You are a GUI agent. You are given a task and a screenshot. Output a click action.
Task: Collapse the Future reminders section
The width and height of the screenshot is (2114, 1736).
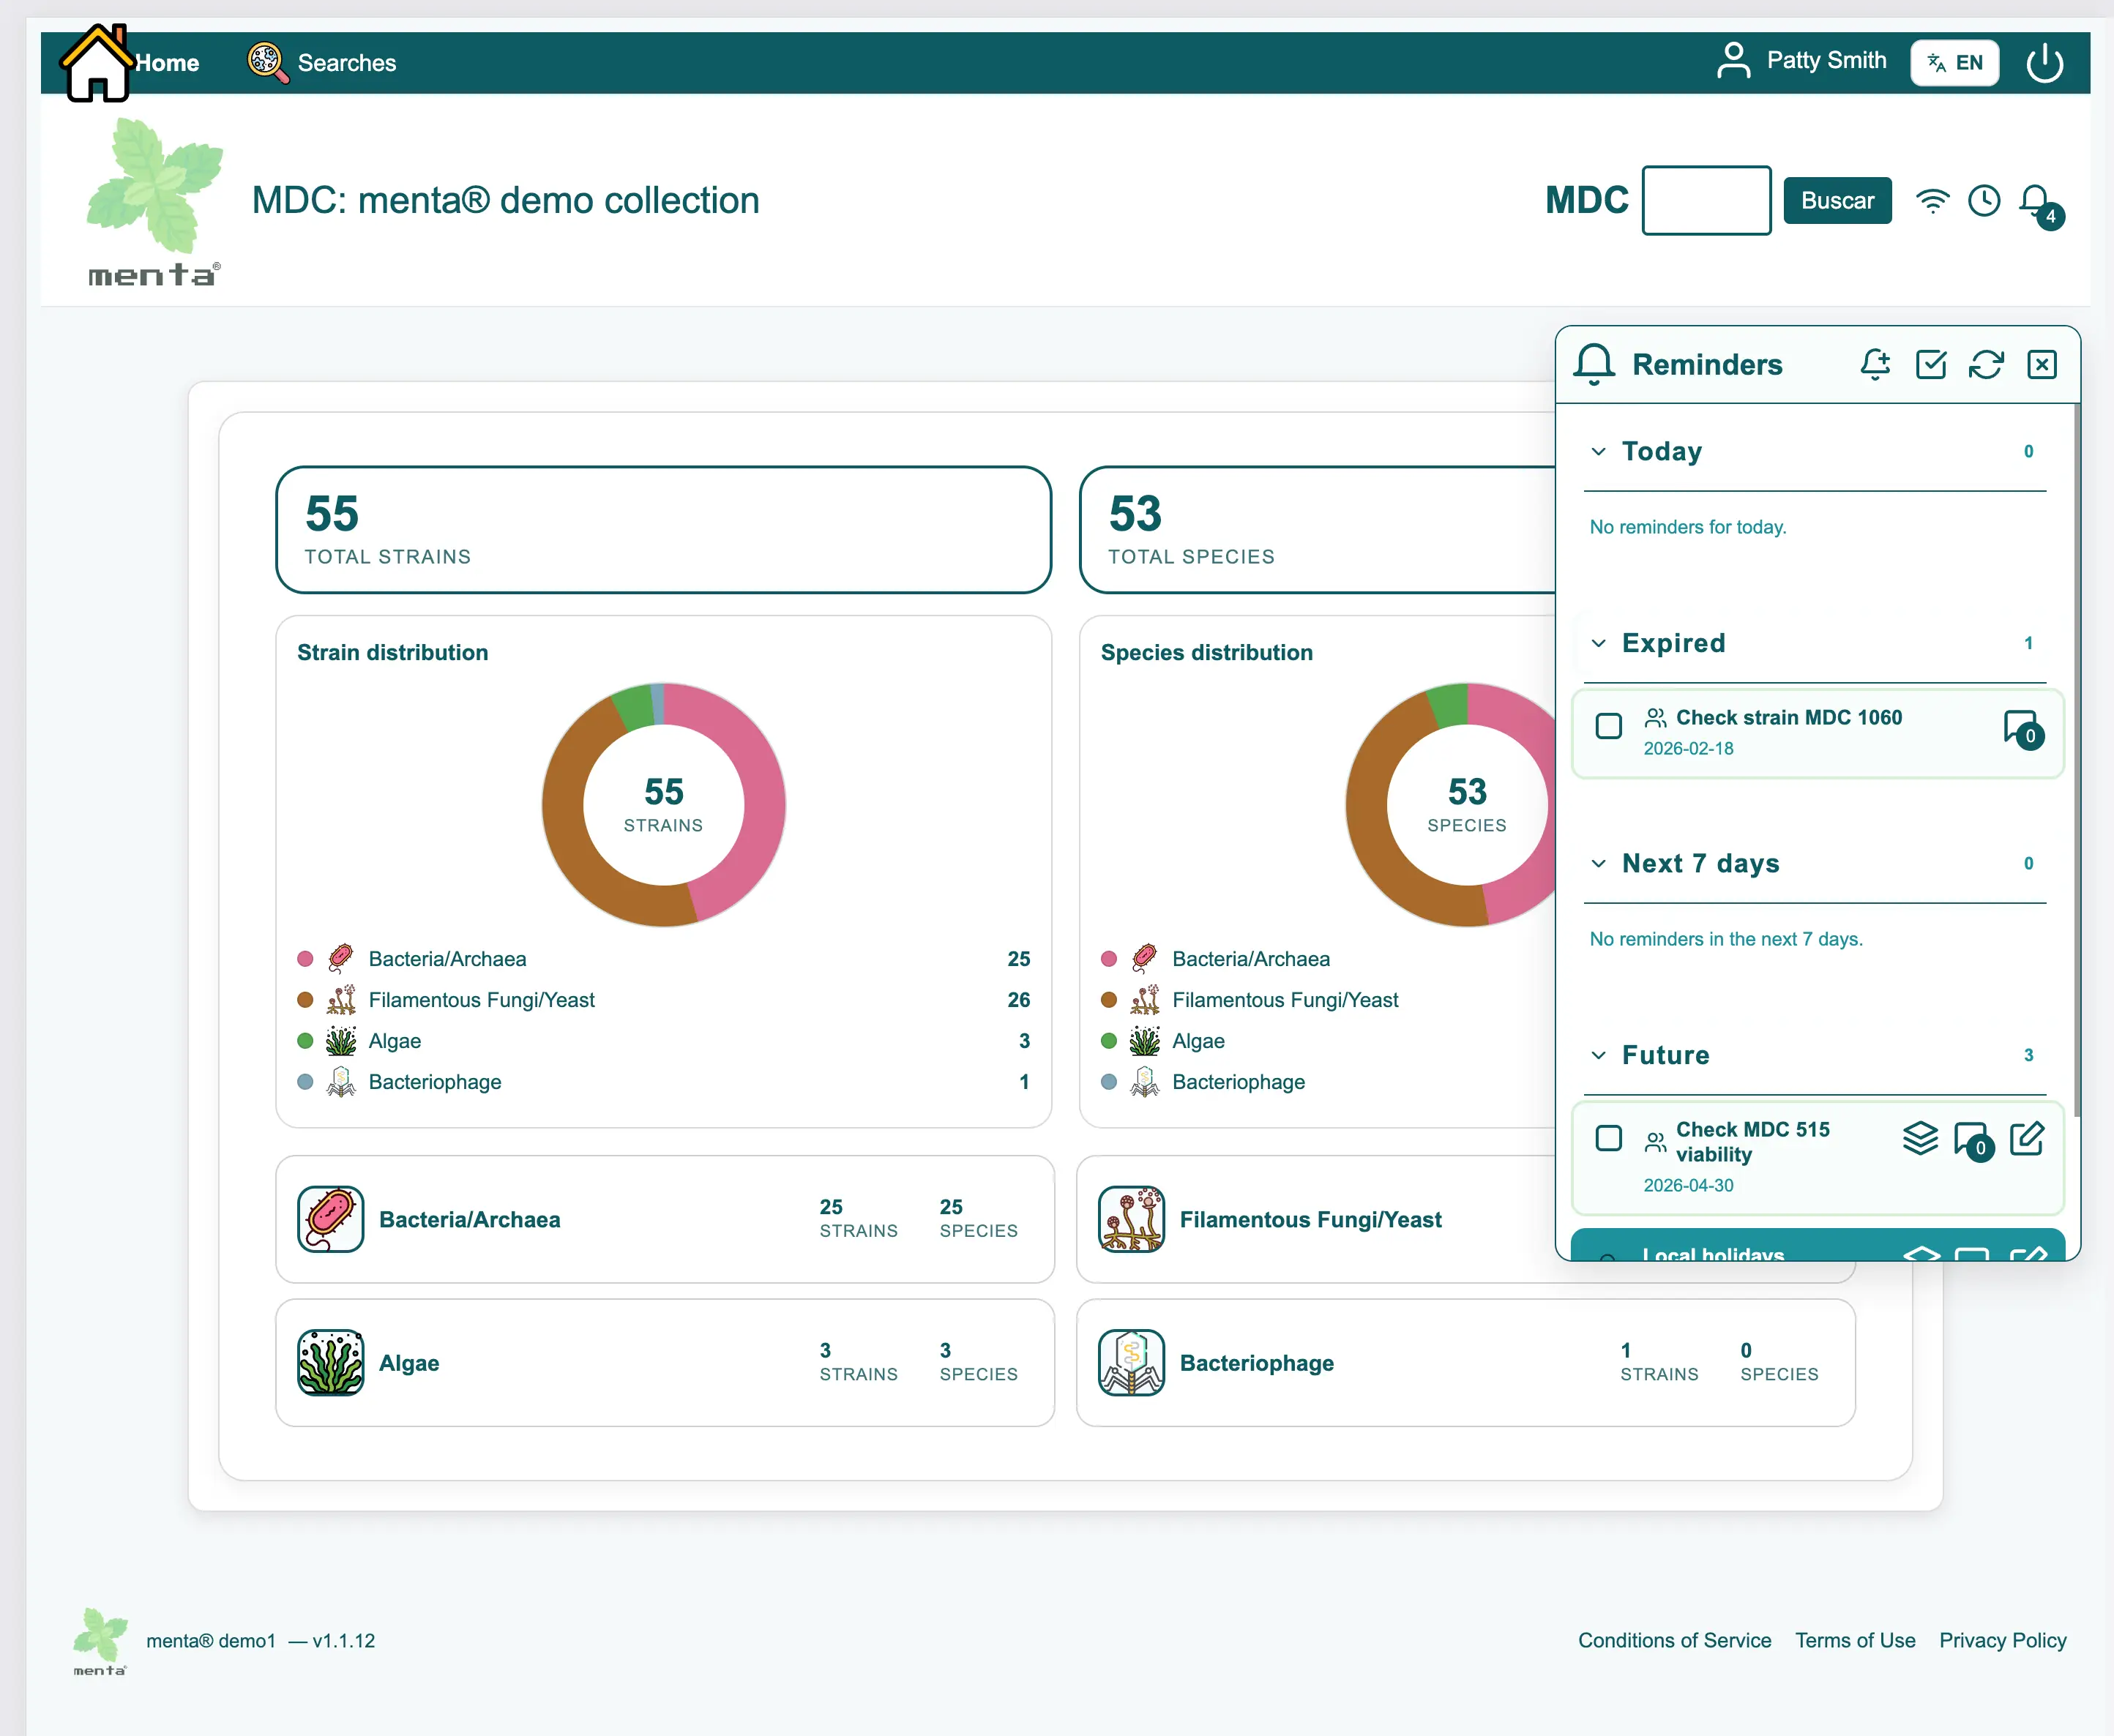1598,1055
